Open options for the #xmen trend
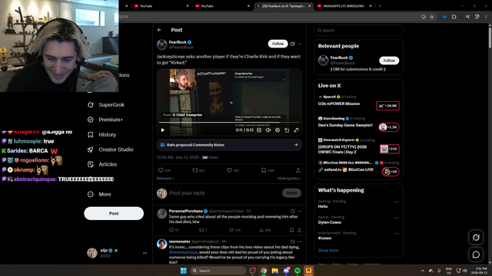Viewport: 492px width, 276px height. (x=397, y=234)
